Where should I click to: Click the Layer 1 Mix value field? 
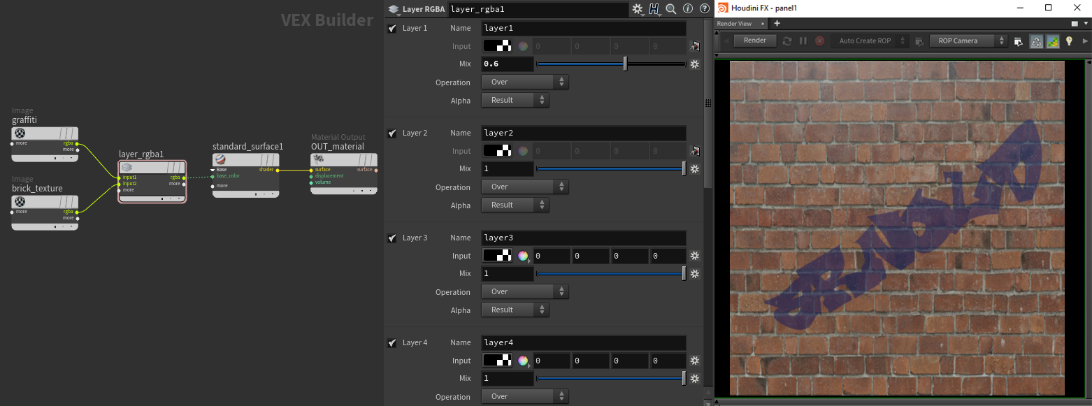point(508,64)
